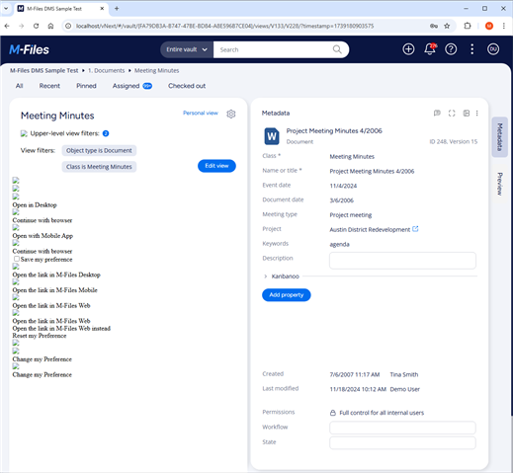Screen dimensions: 513x473
Task: Click the Word document icon
Action: [x=272, y=136]
